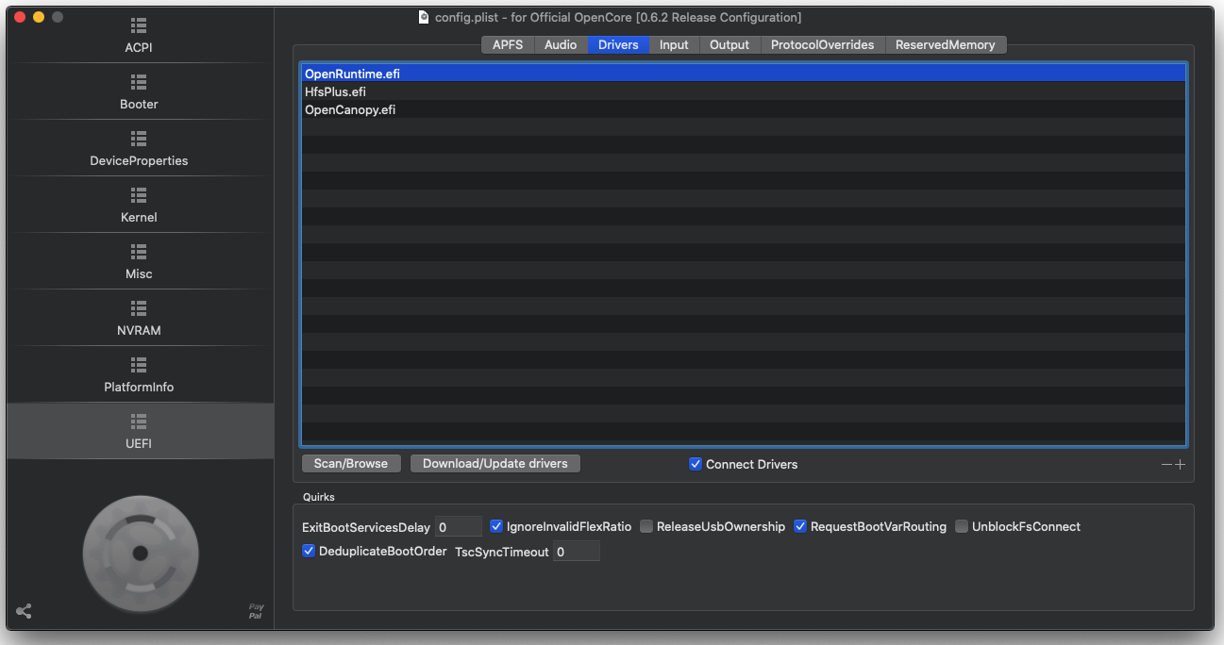Image resolution: width=1224 pixels, height=645 pixels.
Task: Click the PayPal donate icon
Action: coord(256,611)
